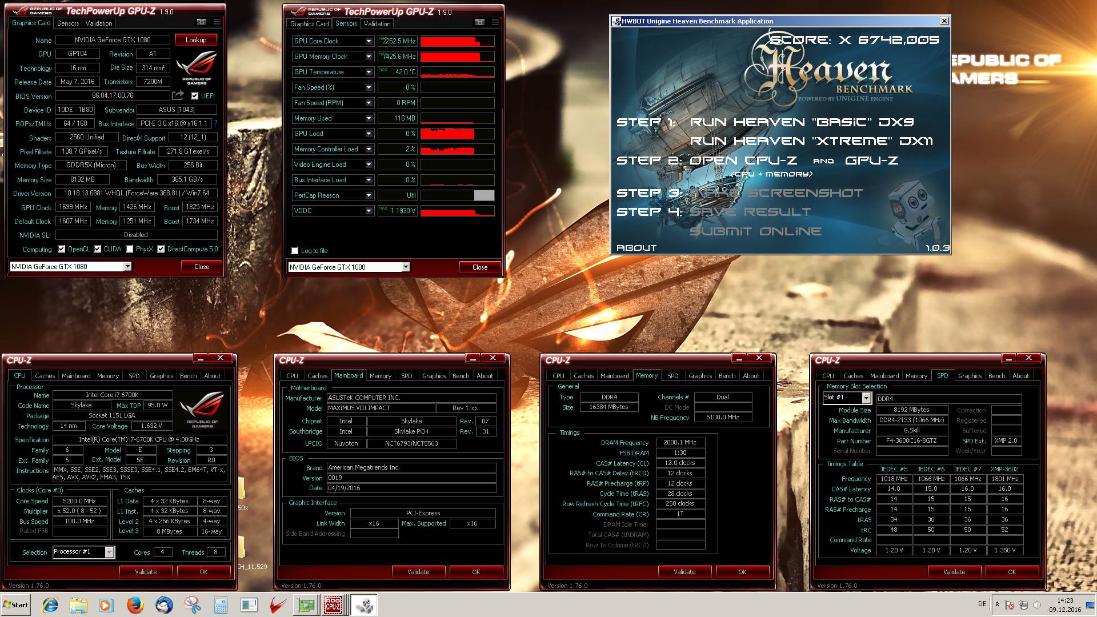
Task: Open the Memory Used sensor dropdown
Action: [x=369, y=118]
